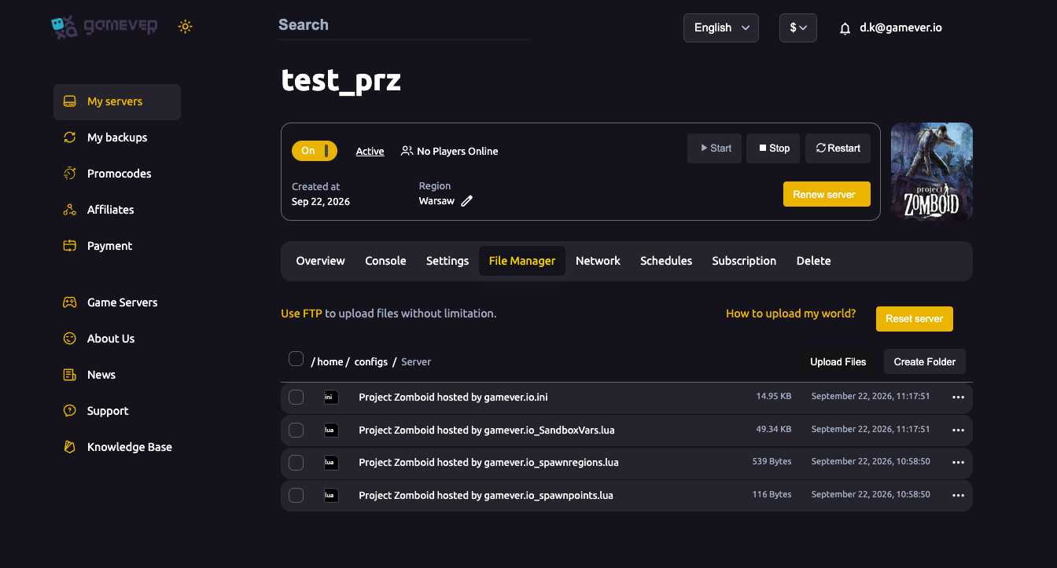Image resolution: width=1057 pixels, height=568 pixels.
Task: Click the ini file type icon
Action: [331, 398]
